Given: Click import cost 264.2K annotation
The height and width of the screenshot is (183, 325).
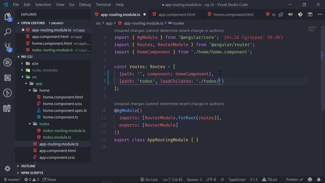Looking at the screenshot, I should (253, 37).
